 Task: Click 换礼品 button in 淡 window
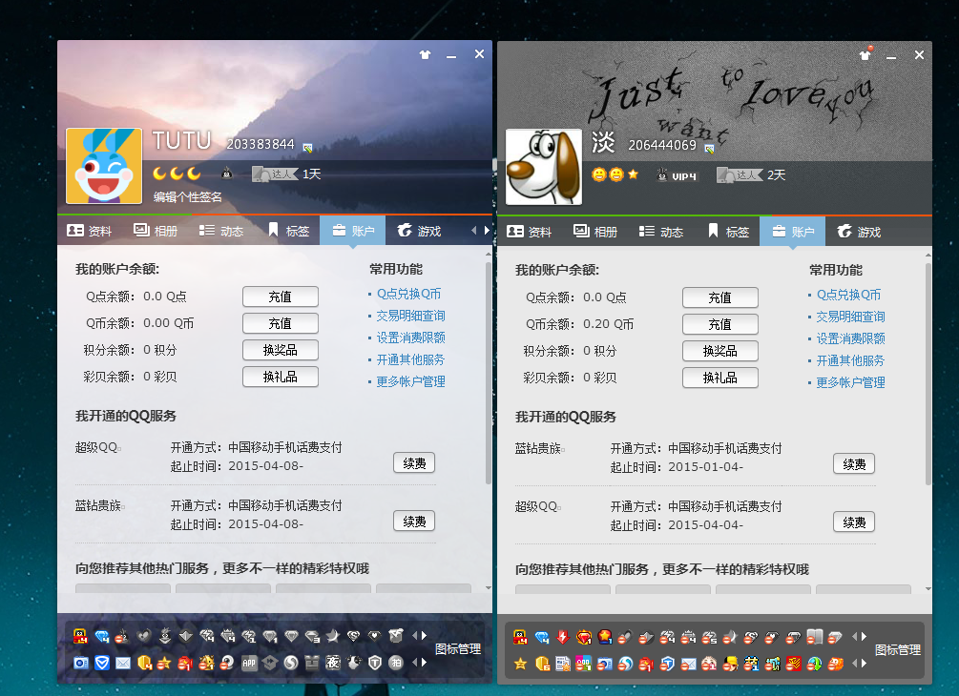pos(719,378)
